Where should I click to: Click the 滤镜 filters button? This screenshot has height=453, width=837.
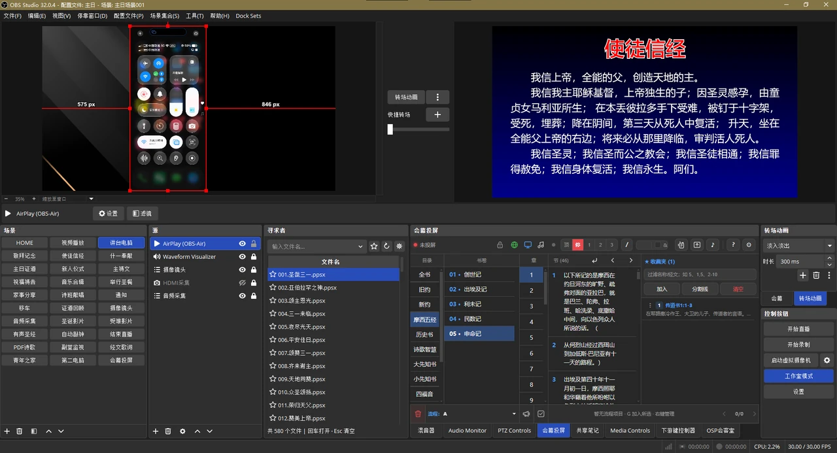coord(143,213)
